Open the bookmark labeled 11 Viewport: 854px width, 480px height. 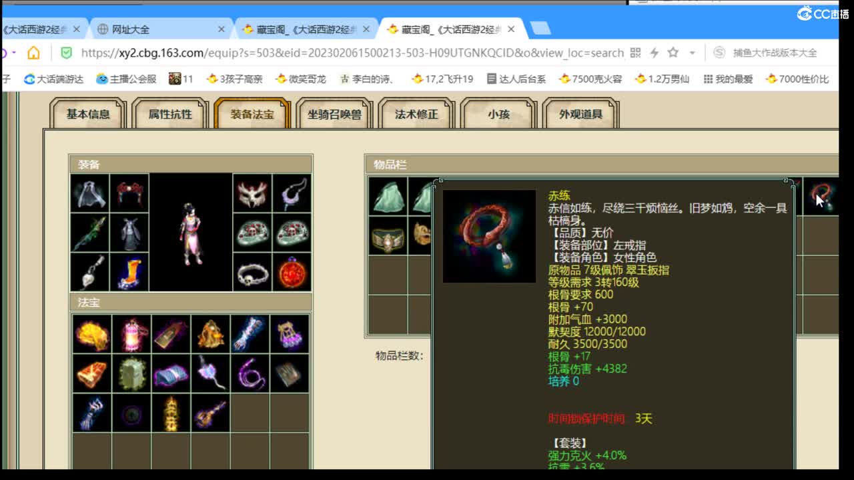(181, 79)
